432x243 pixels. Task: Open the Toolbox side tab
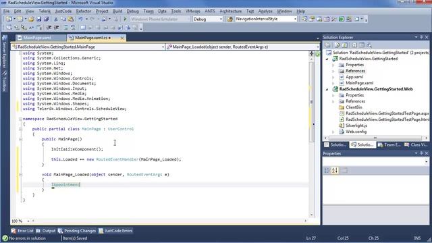[4, 81]
